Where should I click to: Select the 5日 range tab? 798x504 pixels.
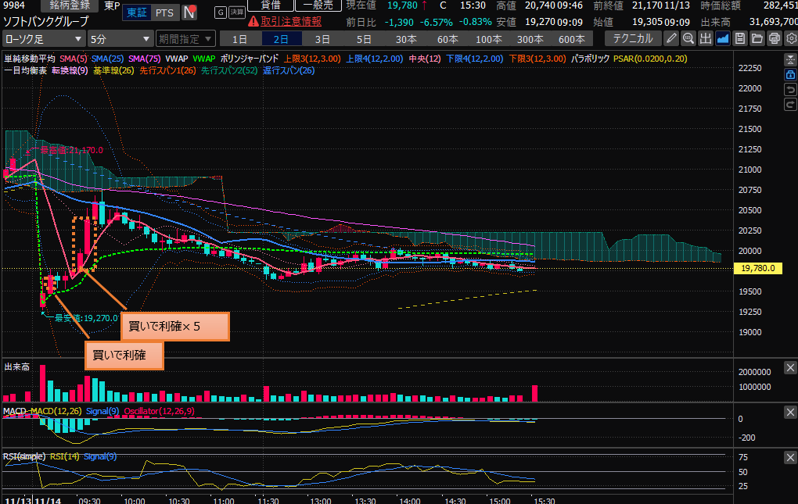pos(364,38)
